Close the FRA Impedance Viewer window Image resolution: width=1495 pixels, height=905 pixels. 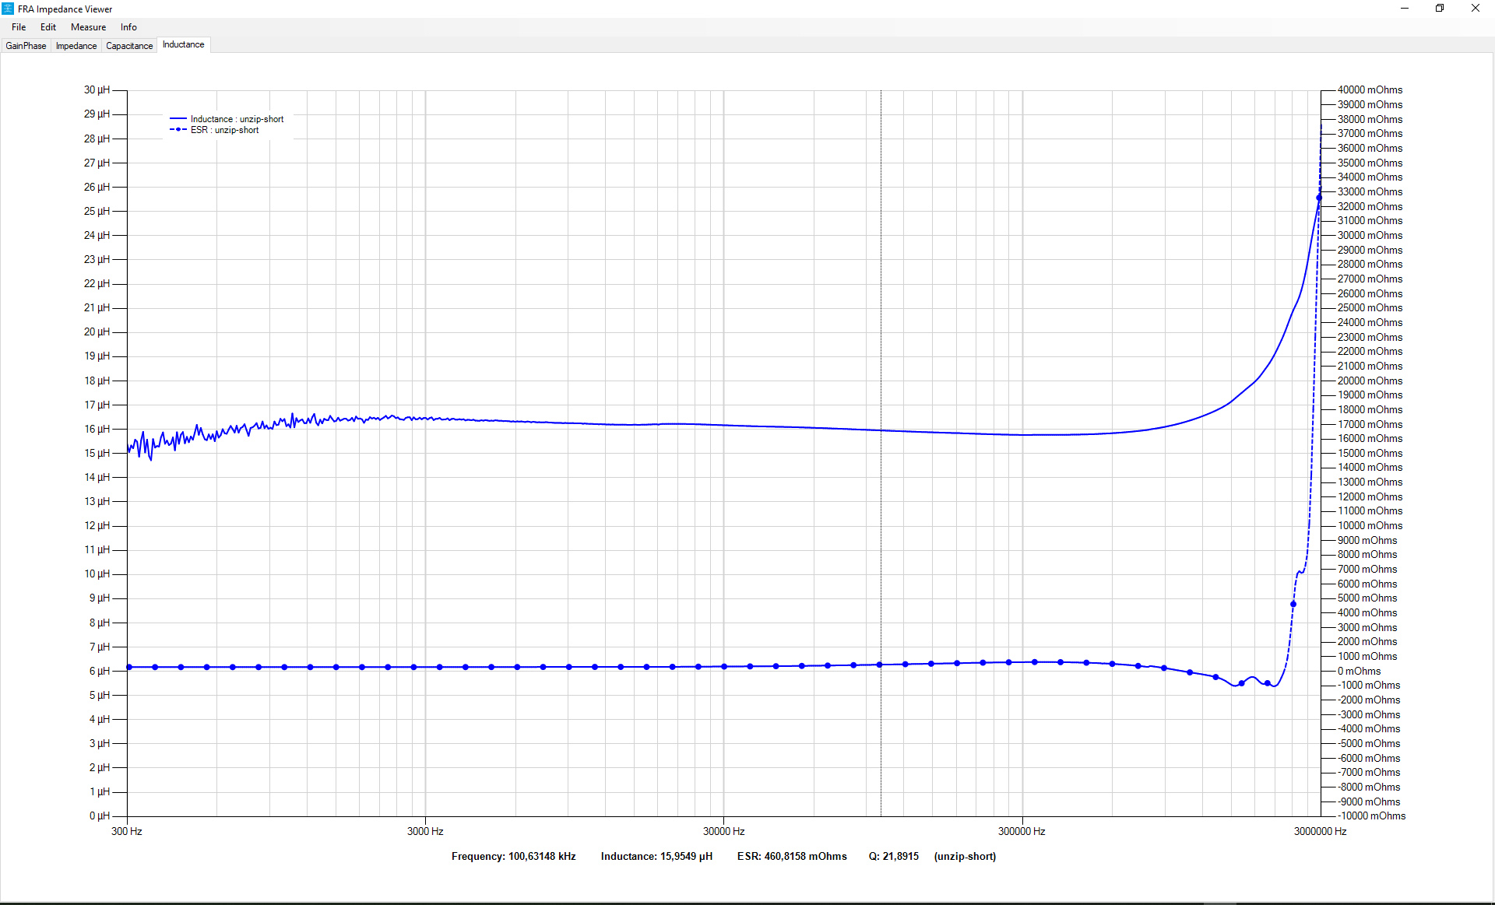click(x=1476, y=9)
